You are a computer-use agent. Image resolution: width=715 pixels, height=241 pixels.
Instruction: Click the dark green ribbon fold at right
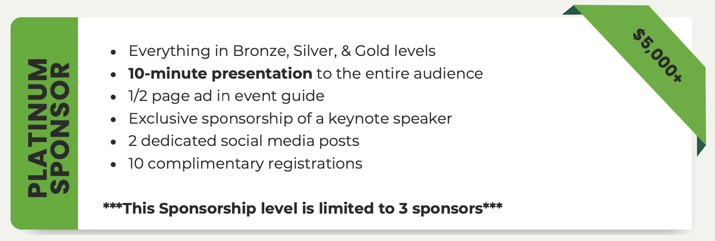coord(701,146)
